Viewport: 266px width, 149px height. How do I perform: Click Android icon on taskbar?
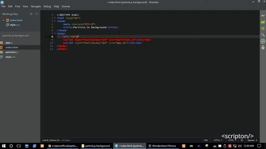coord(191,146)
